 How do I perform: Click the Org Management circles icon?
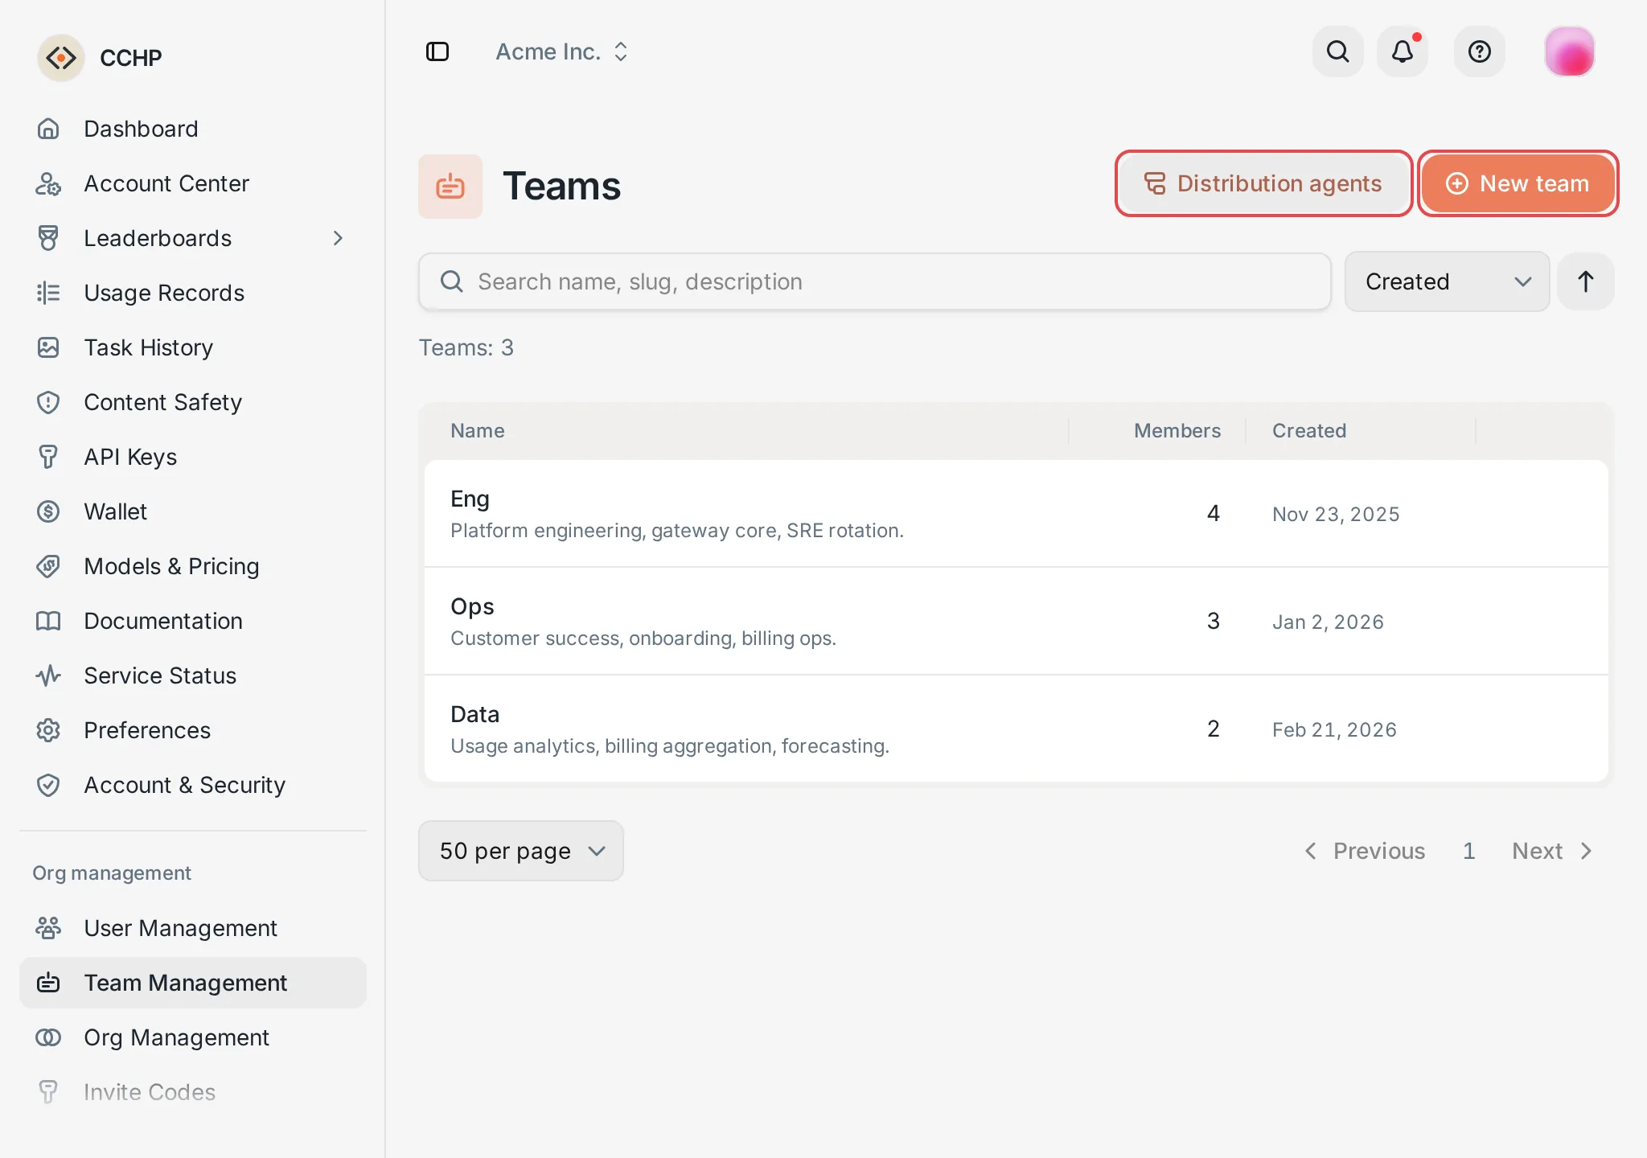point(48,1037)
